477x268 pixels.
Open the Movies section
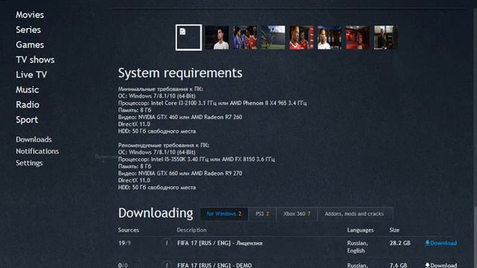[30, 15]
